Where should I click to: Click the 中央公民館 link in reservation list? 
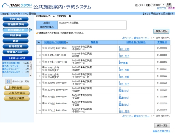12,63
